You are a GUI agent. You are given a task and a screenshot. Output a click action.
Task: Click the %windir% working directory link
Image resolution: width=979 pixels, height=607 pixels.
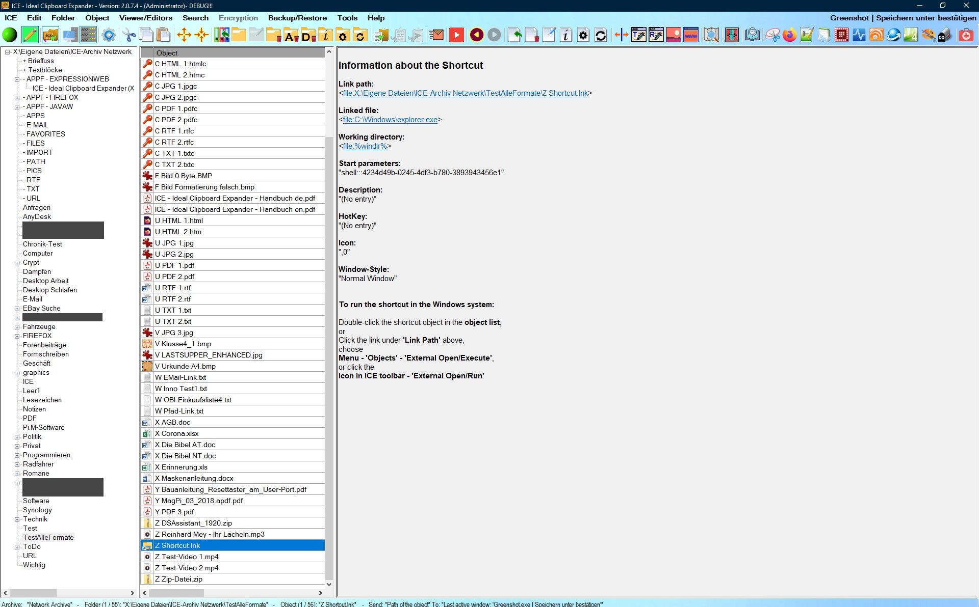(365, 146)
